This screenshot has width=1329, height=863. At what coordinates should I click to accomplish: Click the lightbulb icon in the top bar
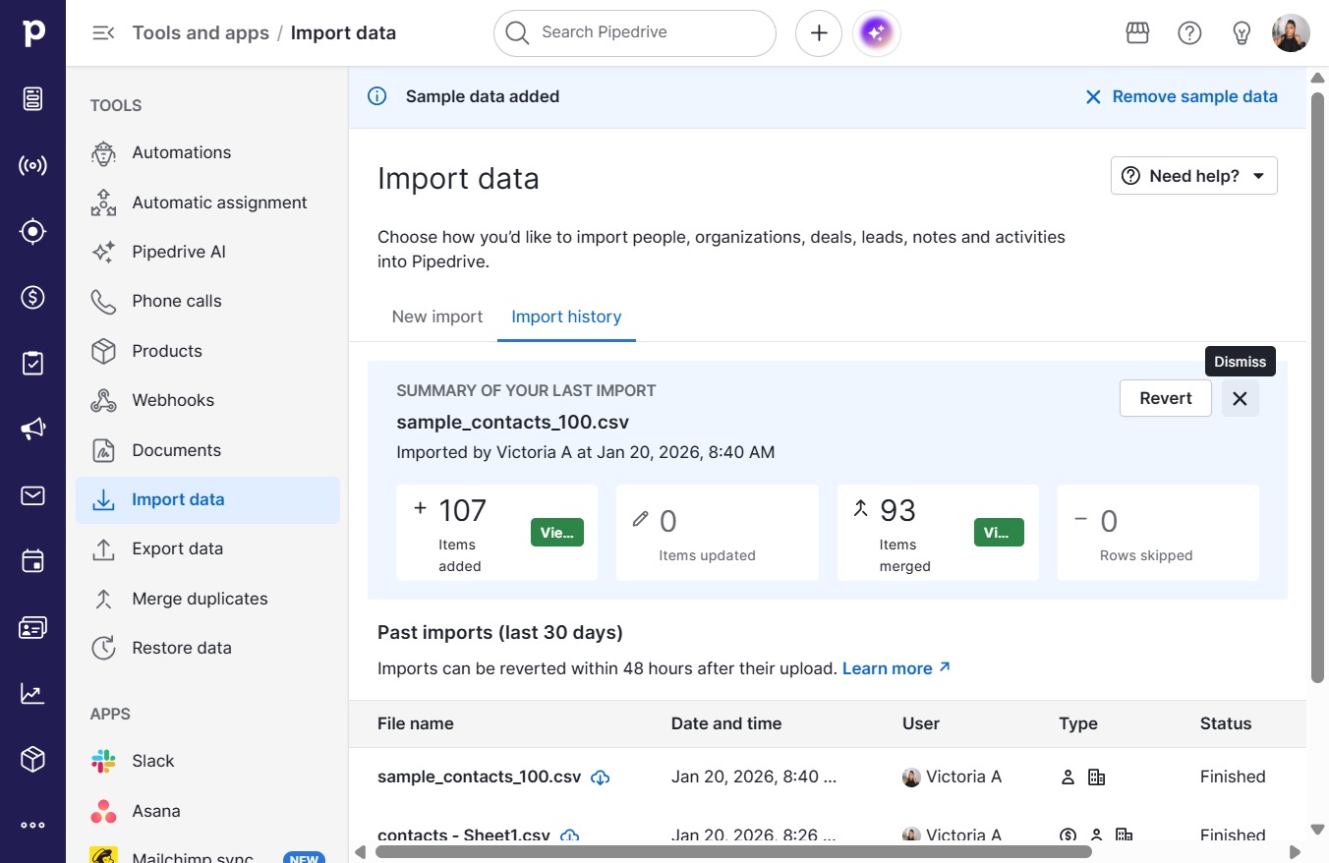pos(1242,33)
